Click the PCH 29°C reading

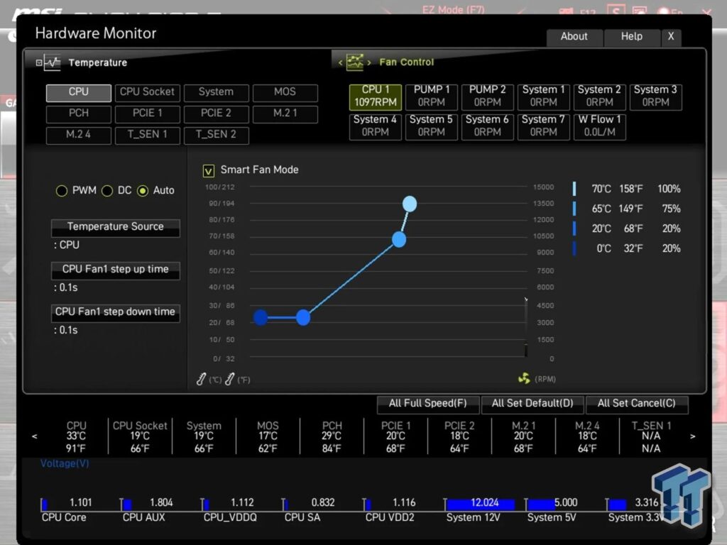tap(332, 436)
